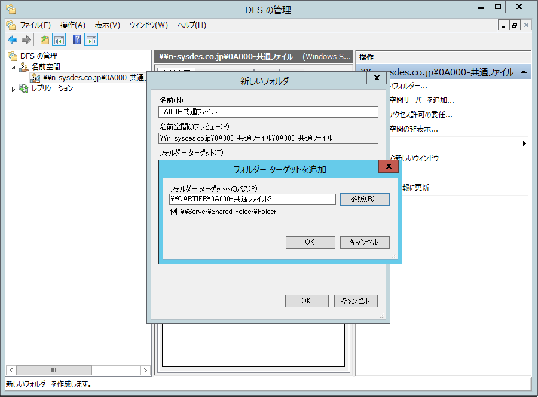This screenshot has width=538, height=397.
Task: Click the Forward arrow toolbar icon
Action: (x=26, y=40)
